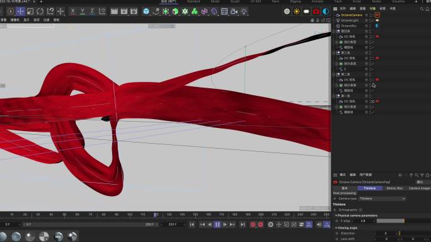Screen dimensions: 431x242
Task: Pause timeline playback
Action: (x=217, y=224)
